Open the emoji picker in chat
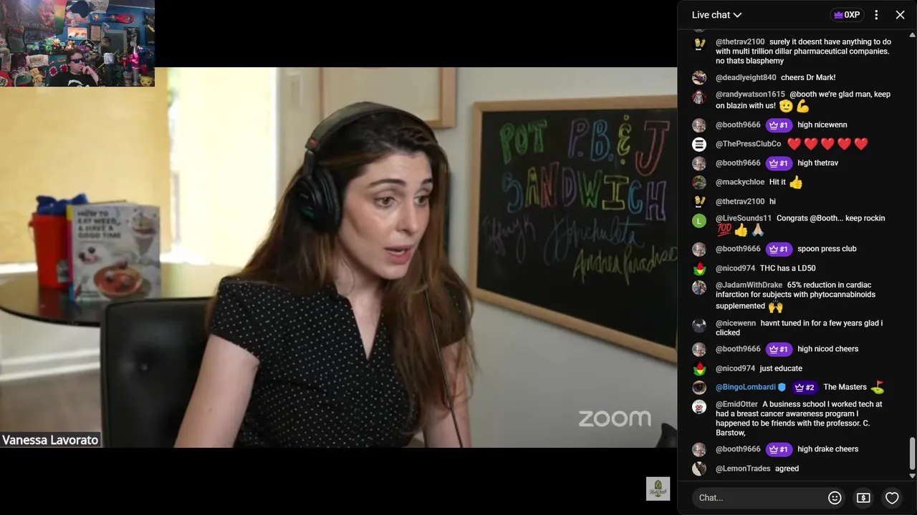The image size is (917, 515). [835, 498]
